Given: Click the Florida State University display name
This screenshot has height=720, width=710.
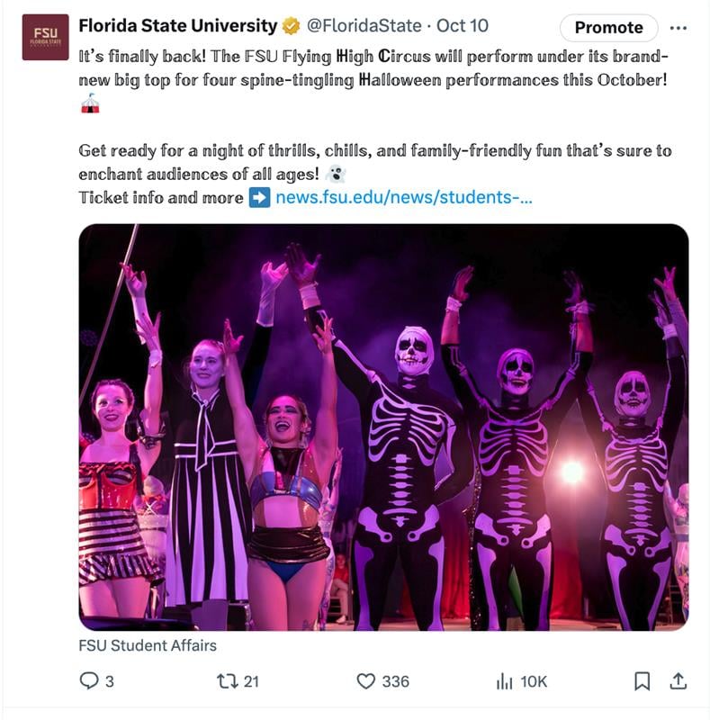Looking at the screenshot, I should pos(178,26).
